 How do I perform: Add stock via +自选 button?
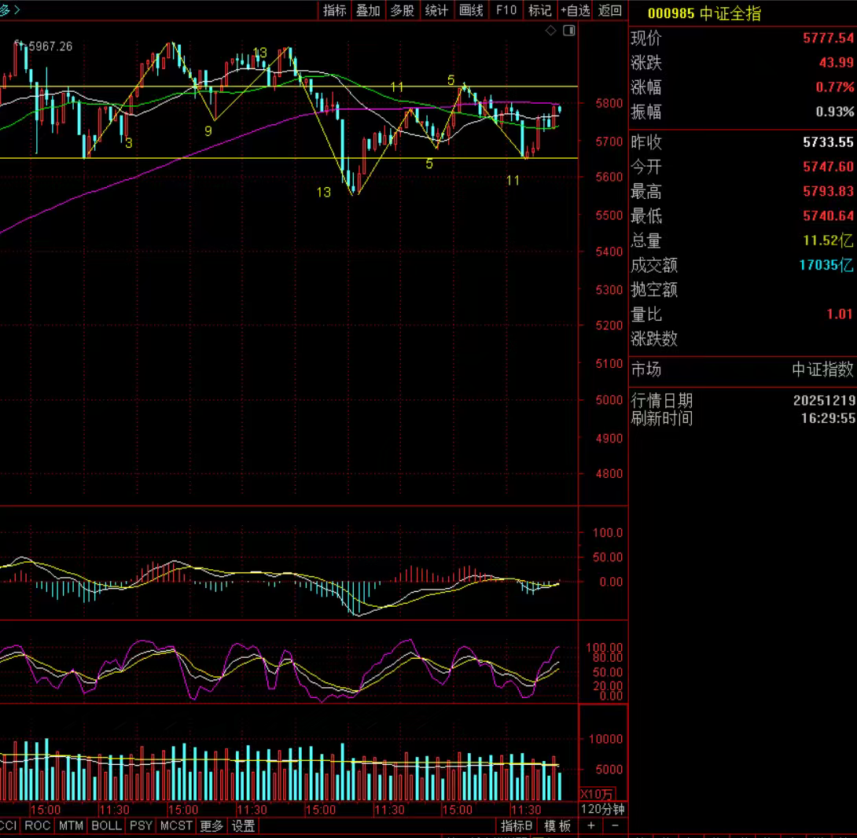575,10
